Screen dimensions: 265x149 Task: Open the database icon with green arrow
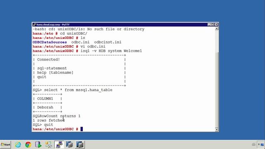[x=39, y=144]
